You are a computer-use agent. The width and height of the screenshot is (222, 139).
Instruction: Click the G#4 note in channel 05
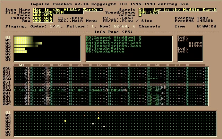pyautogui.click(x=96, y=90)
